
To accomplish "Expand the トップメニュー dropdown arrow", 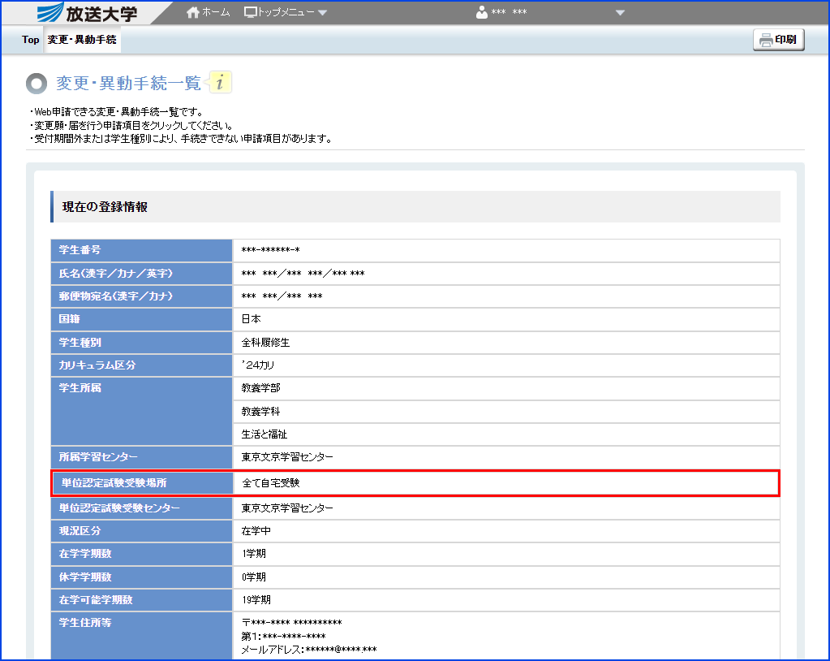I will point(323,13).
